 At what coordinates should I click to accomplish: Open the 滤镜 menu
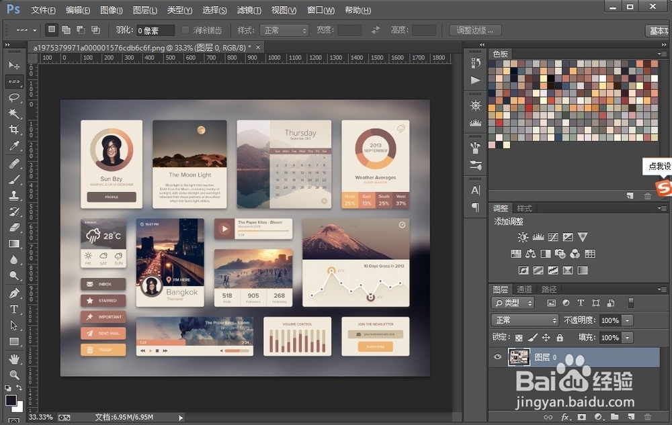tap(249, 10)
